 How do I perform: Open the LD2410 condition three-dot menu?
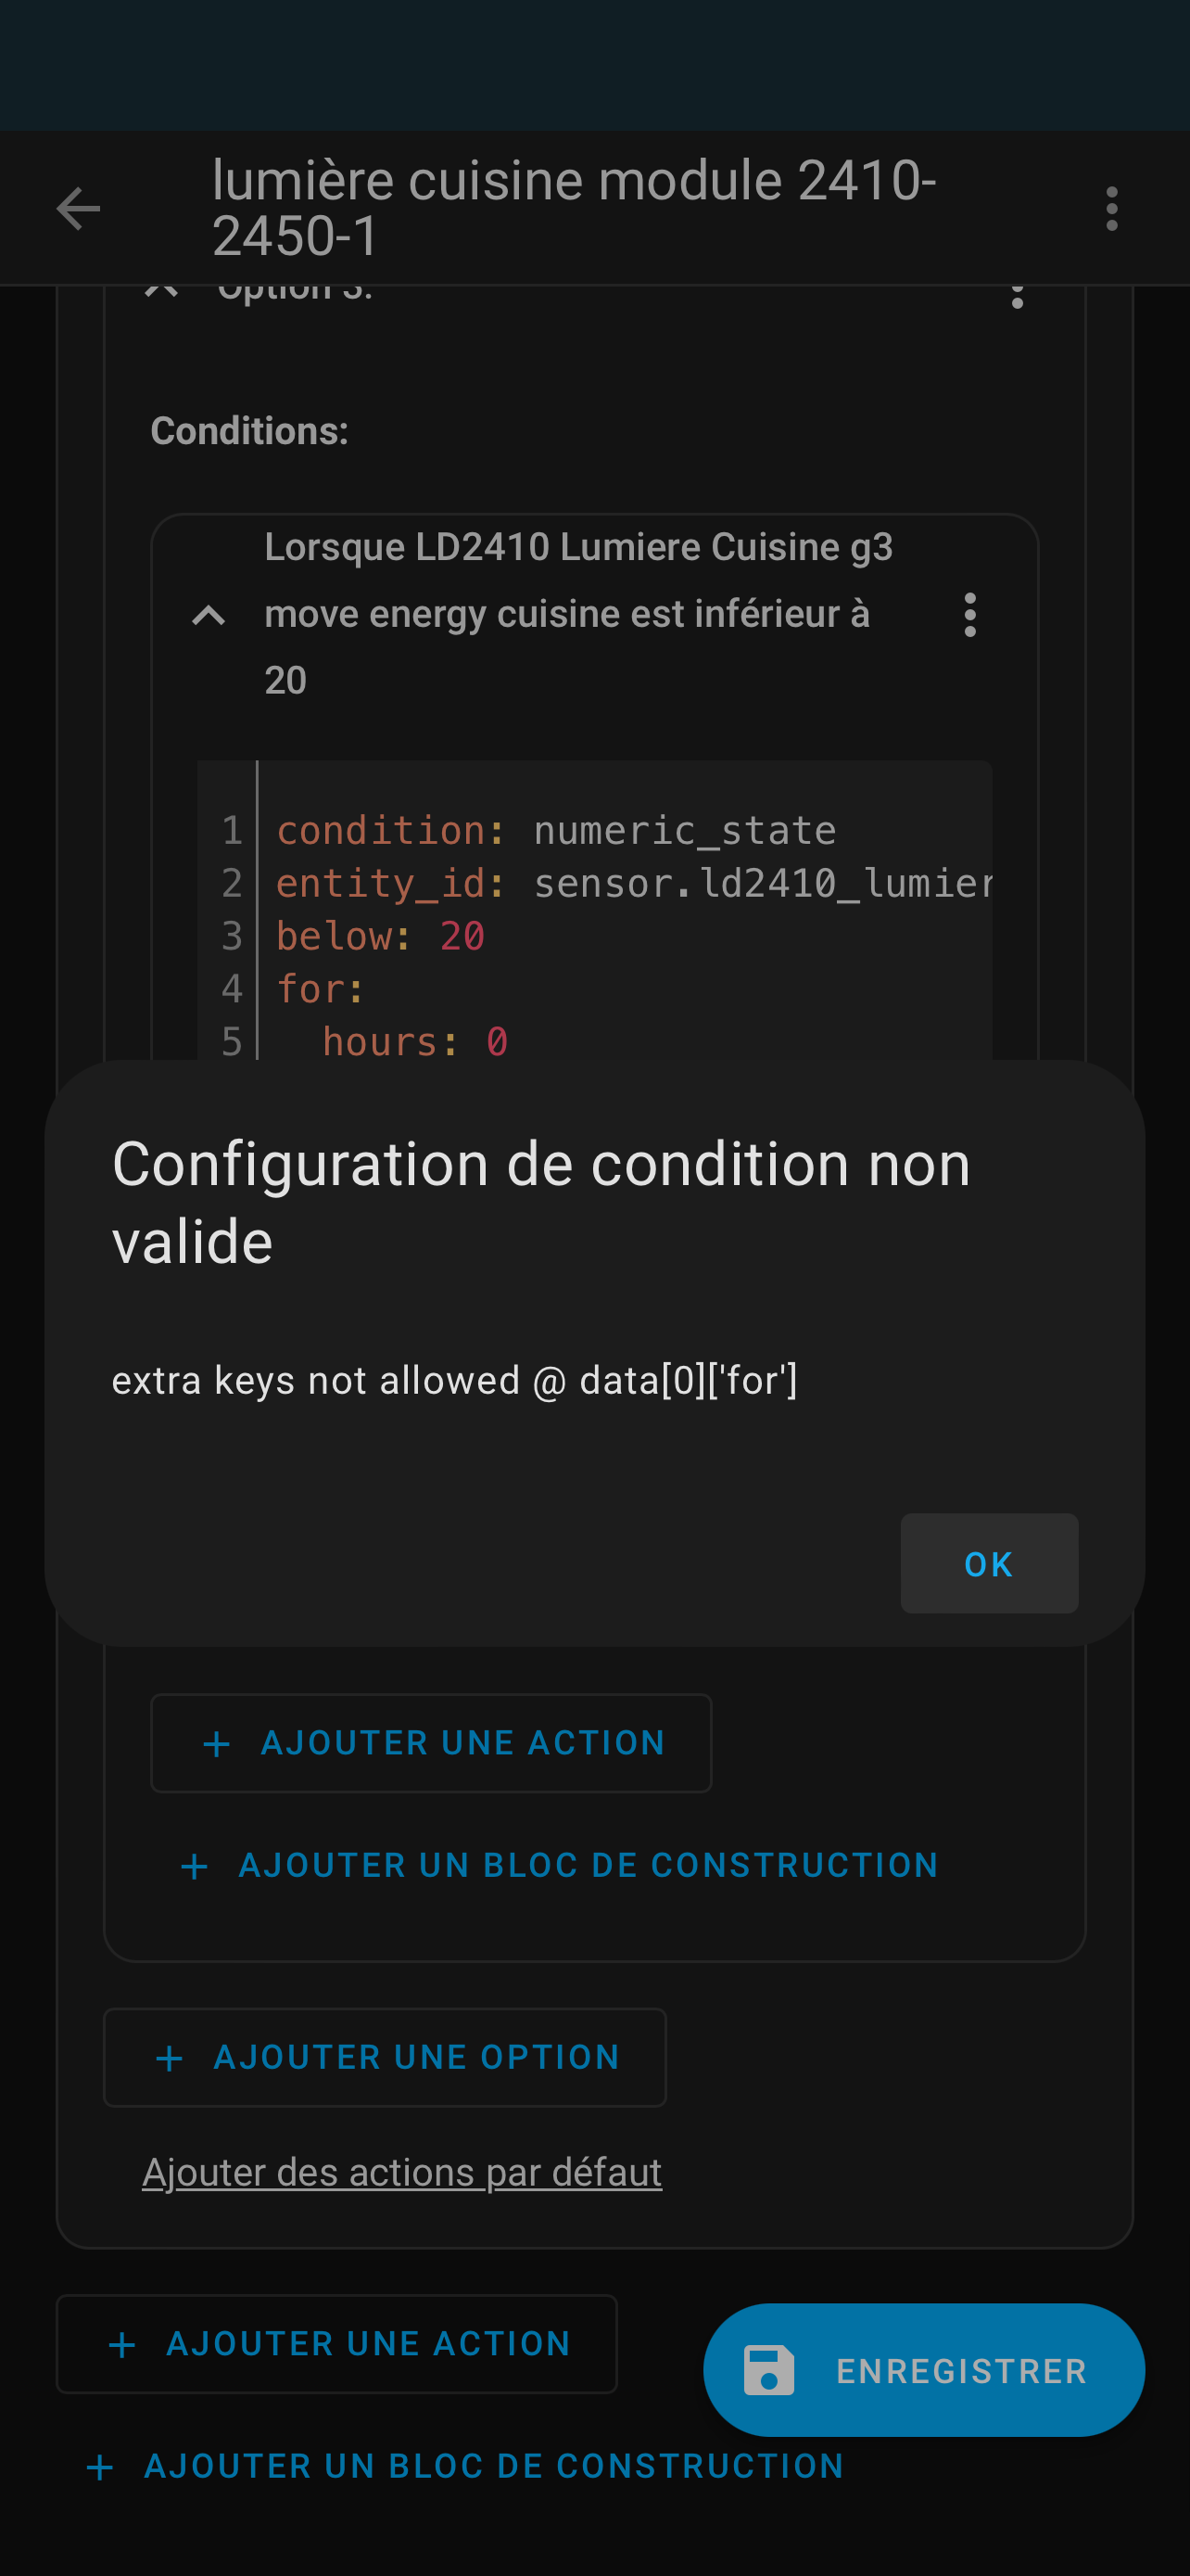coord(969,614)
